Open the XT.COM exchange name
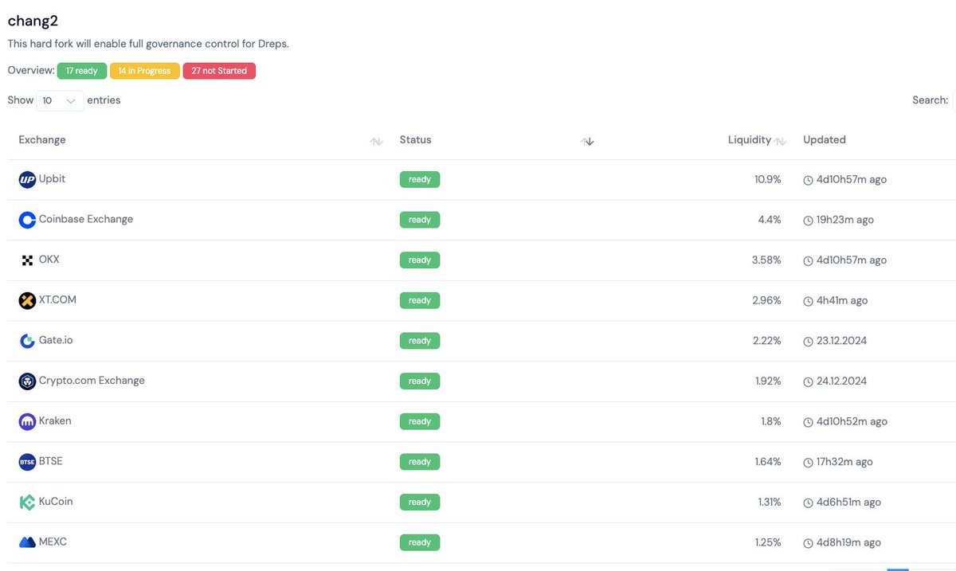Screen dimensions: 956x571 [57, 299]
